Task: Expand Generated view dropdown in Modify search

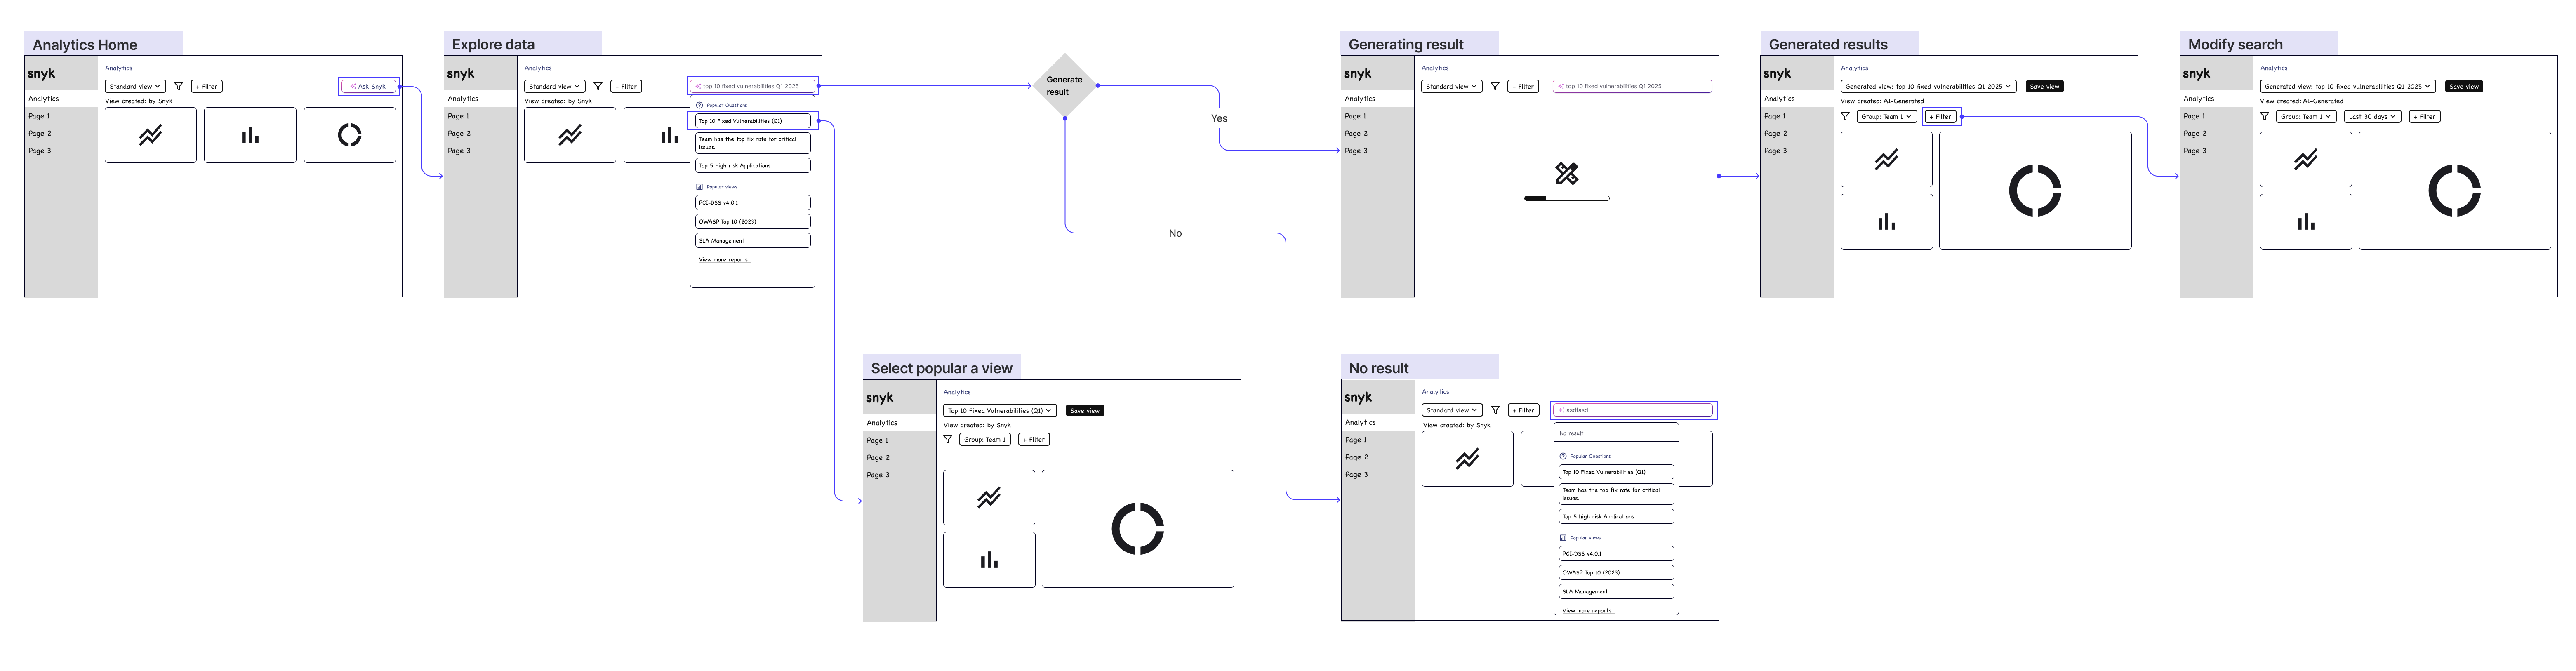Action: coord(2347,87)
